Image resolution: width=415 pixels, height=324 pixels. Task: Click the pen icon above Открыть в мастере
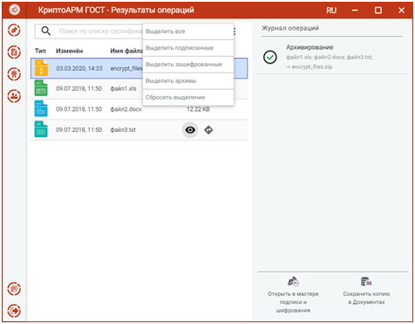[x=293, y=281]
